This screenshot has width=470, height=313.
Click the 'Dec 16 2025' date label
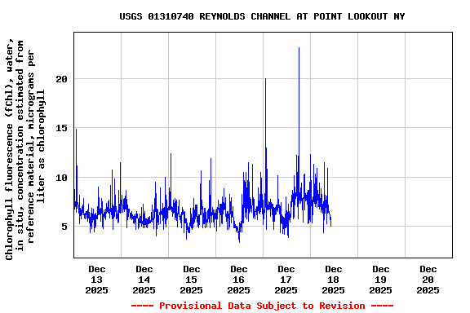coord(238,280)
